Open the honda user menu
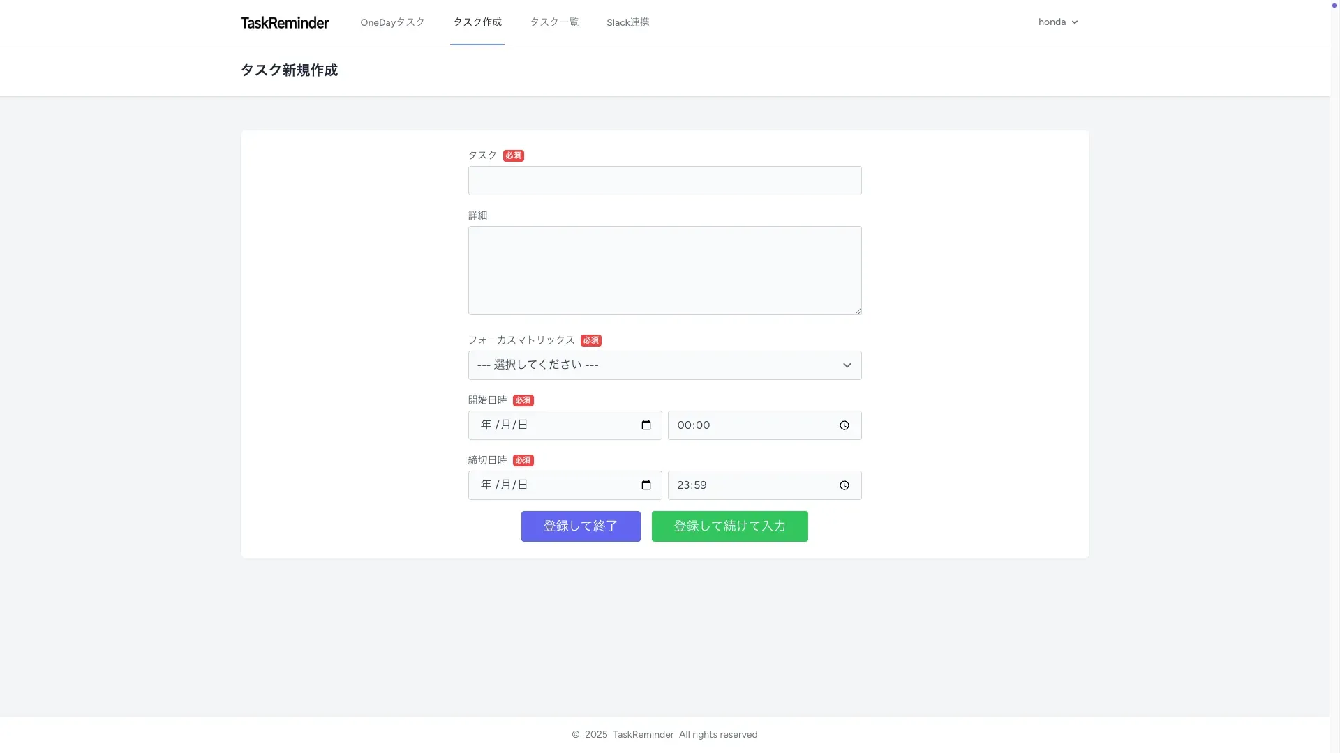 1052,22
